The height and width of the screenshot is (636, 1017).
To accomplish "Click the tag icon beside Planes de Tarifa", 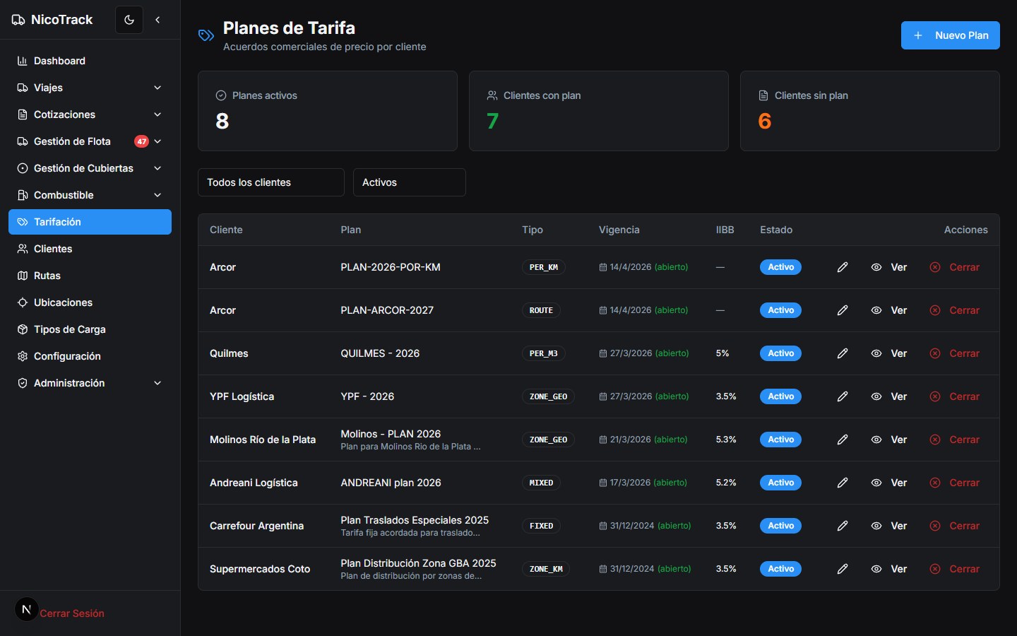I will pyautogui.click(x=206, y=35).
